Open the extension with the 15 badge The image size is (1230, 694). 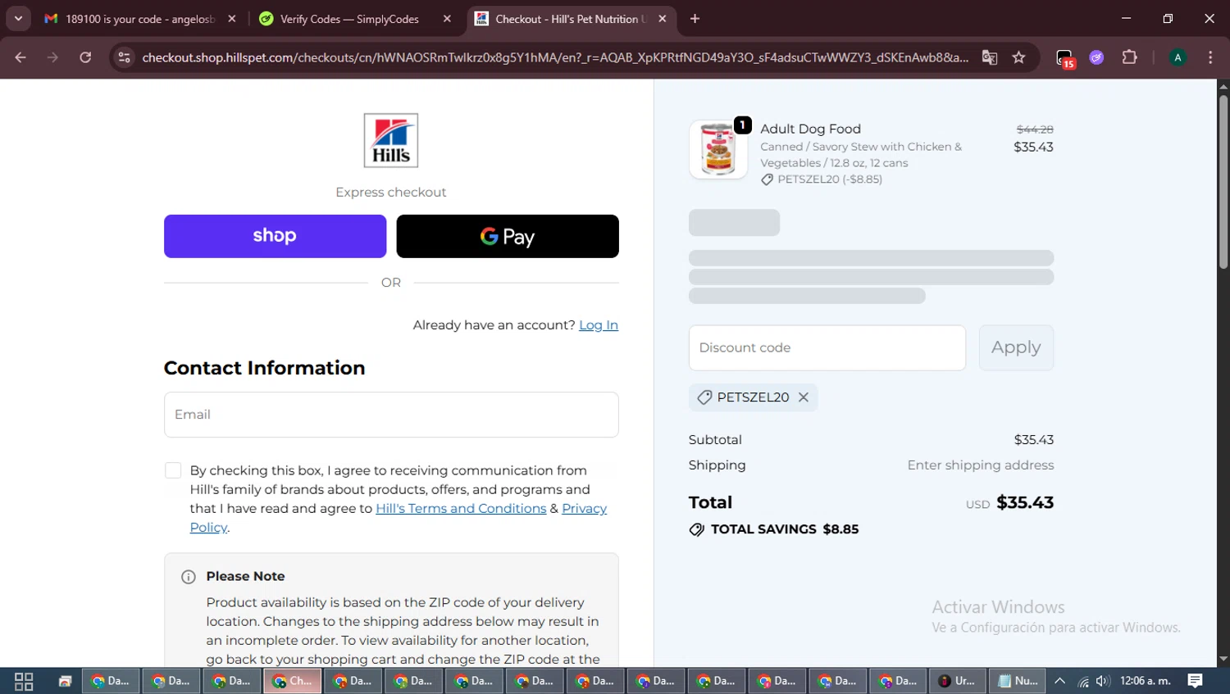click(x=1065, y=58)
